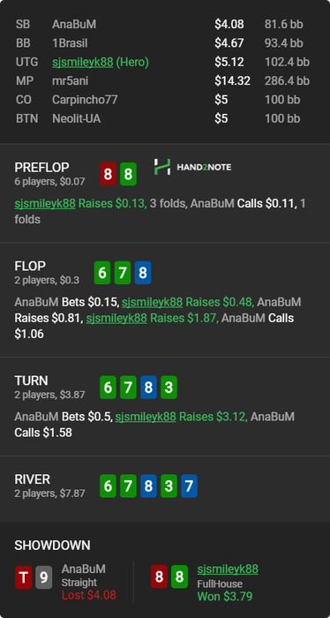This screenshot has height=618, width=330.
Task: Select the green 8 preflop hole card
Action: (128, 174)
